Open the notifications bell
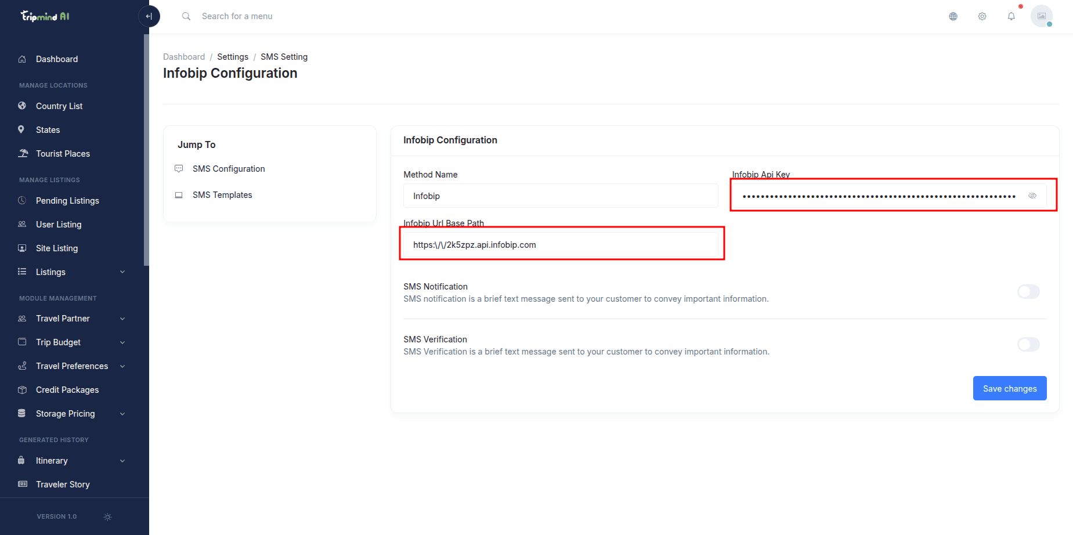The height and width of the screenshot is (535, 1073). (1011, 16)
